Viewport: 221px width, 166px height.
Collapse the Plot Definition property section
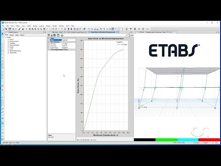(49, 42)
